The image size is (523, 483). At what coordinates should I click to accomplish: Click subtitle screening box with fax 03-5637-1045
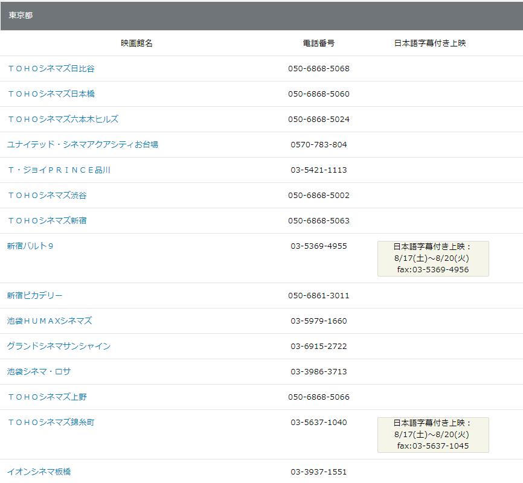[433, 435]
